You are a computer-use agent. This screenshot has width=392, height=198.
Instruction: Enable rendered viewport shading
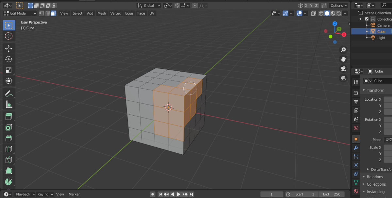click(x=339, y=13)
